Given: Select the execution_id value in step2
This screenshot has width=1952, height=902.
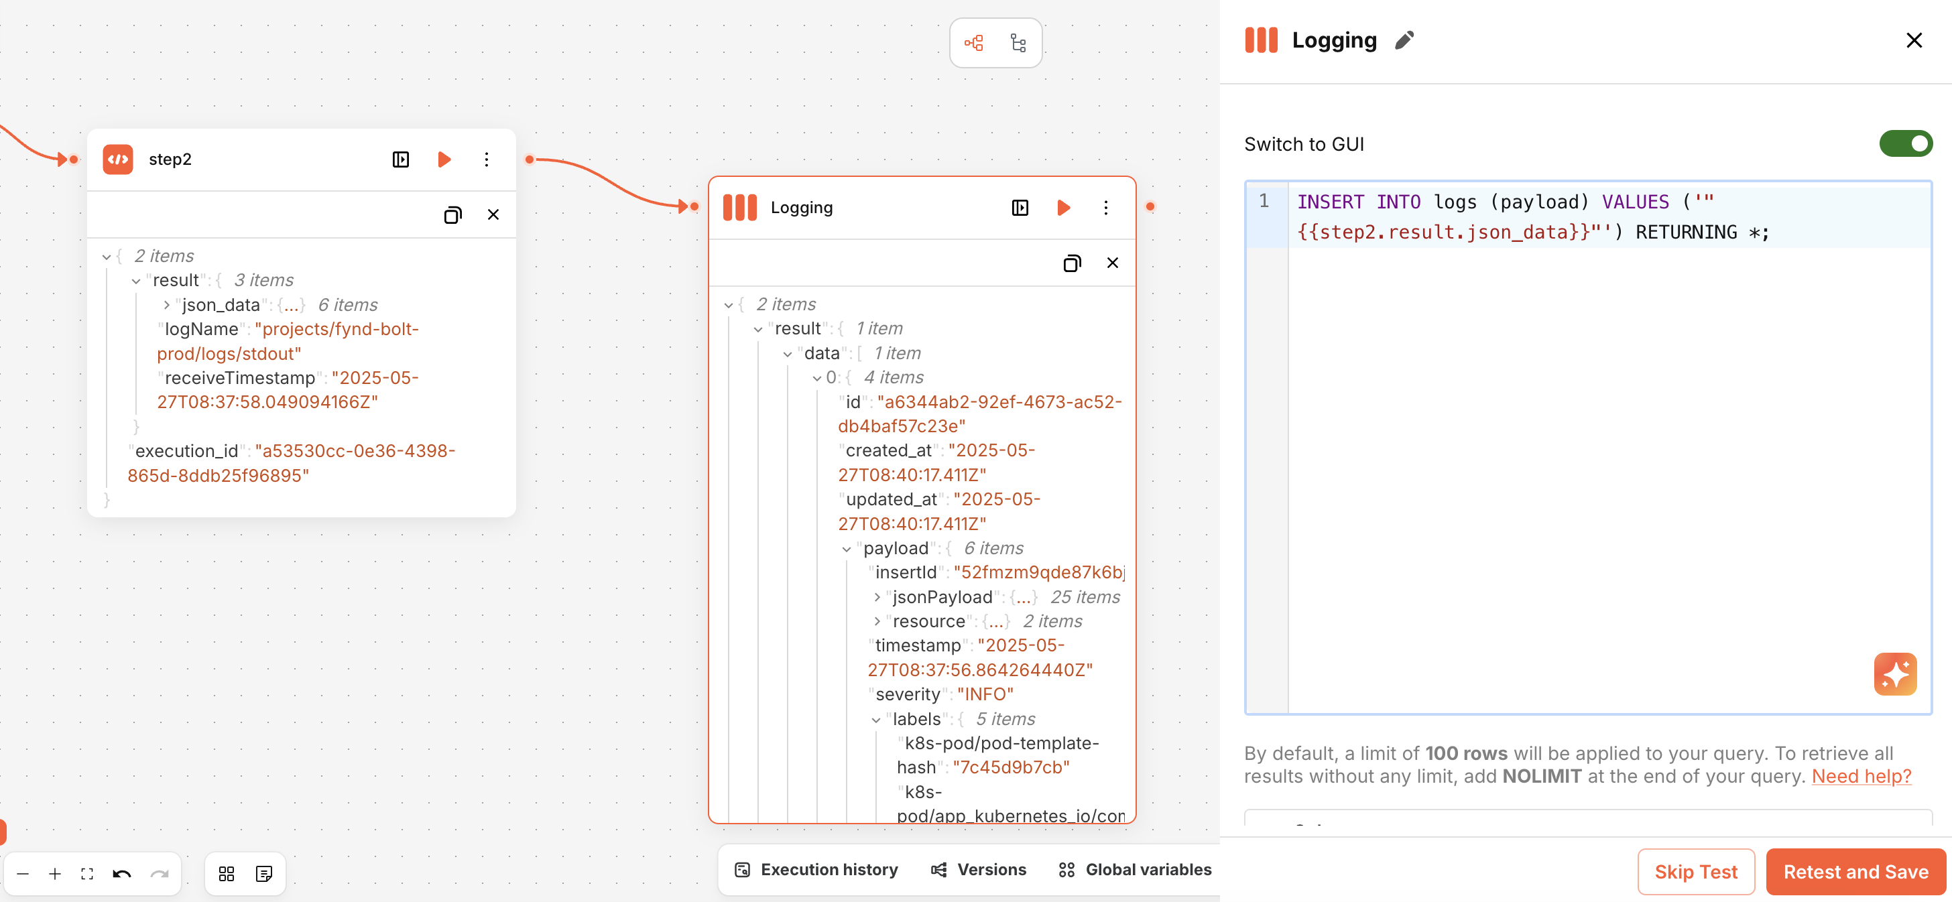Looking at the screenshot, I should pyautogui.click(x=291, y=464).
